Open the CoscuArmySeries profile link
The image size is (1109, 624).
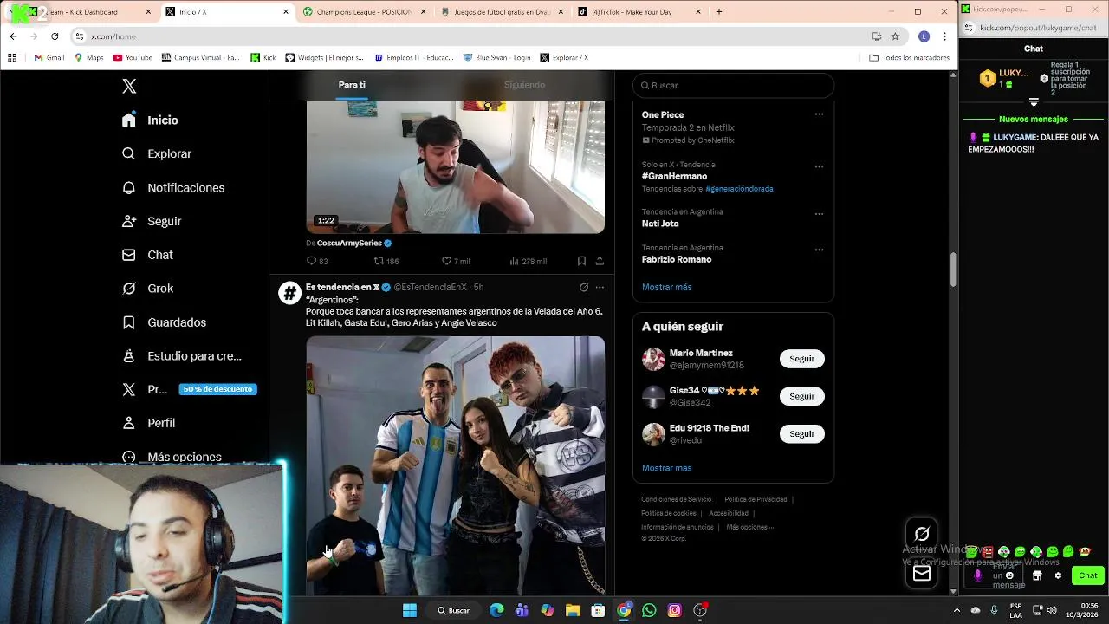pos(349,244)
